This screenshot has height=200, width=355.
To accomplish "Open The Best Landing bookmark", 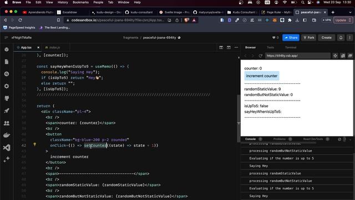I will (x=54, y=28).
